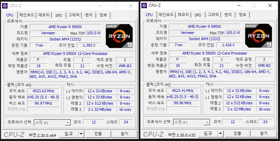Click the 스레드 value 24 in the x64 window
280x141 pixels.
[x=126, y=122]
